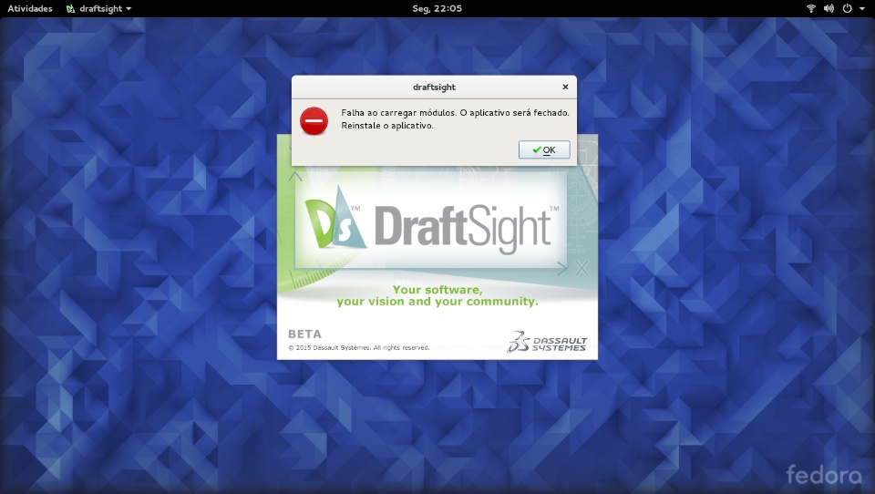The height and width of the screenshot is (494, 875).
Task: Click the "Reinstale o aplicativo." text
Action: pos(387,126)
